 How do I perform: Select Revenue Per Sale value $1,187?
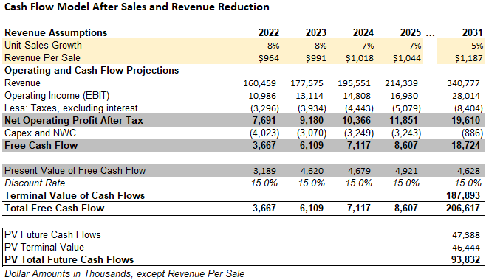(x=468, y=58)
